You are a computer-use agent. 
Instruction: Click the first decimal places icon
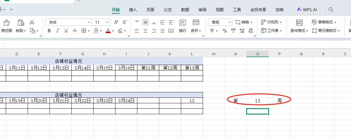point(242,31)
